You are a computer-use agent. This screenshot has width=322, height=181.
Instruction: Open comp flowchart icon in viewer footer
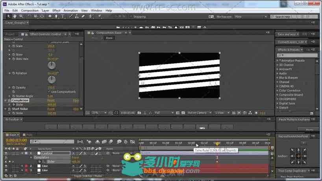250,113
